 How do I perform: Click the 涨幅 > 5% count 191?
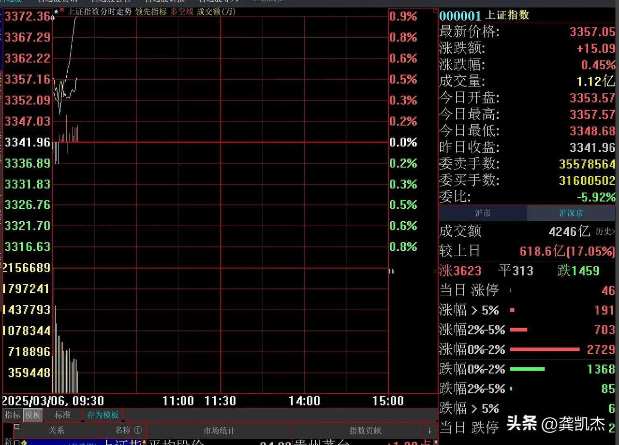tap(604, 310)
